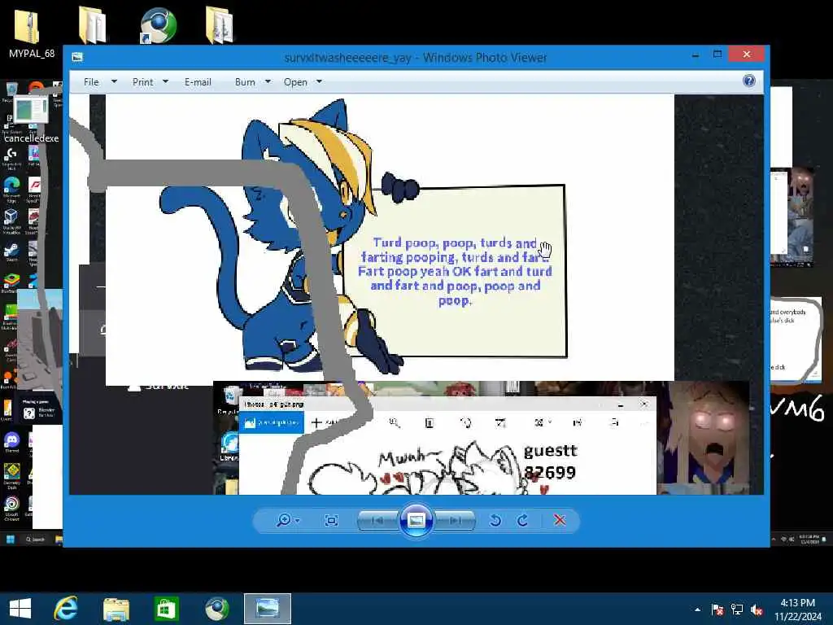
Task: Select the second folder icon on desktop
Action: (x=93, y=25)
